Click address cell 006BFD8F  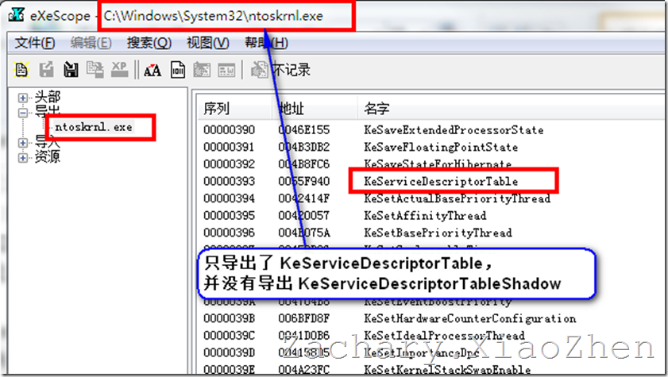tap(303, 318)
